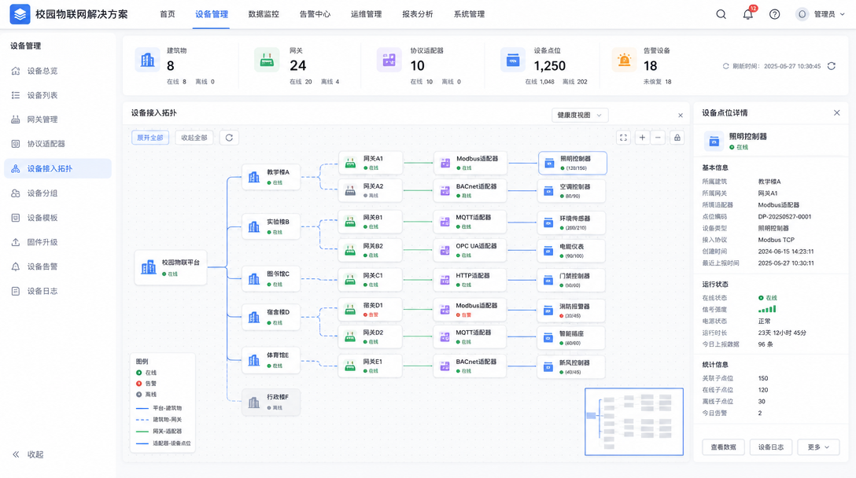Click 收起全部 button
856x478 pixels.
click(x=194, y=138)
